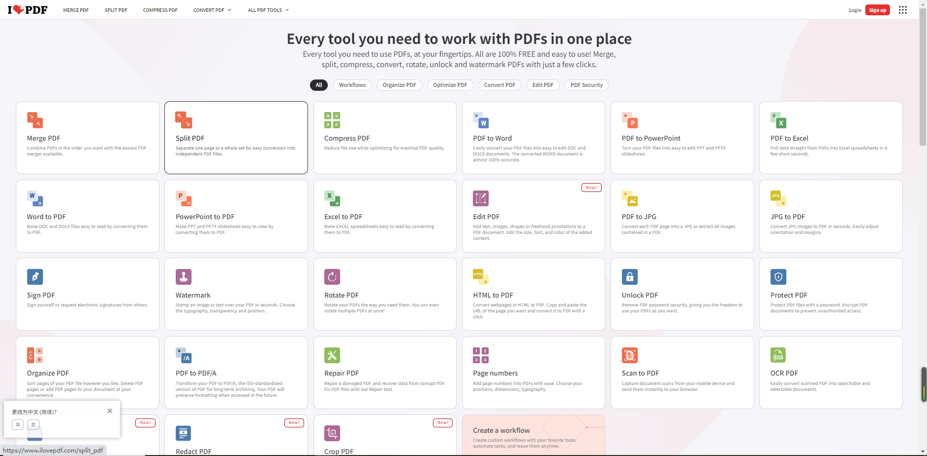Screen dimensions: 927x456
Task: Click the Watermark card title
Action: pyautogui.click(x=193, y=295)
